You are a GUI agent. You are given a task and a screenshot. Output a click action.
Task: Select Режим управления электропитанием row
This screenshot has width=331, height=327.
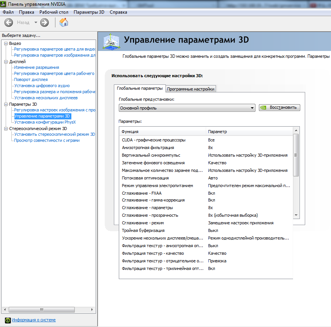pyautogui.click(x=206, y=186)
